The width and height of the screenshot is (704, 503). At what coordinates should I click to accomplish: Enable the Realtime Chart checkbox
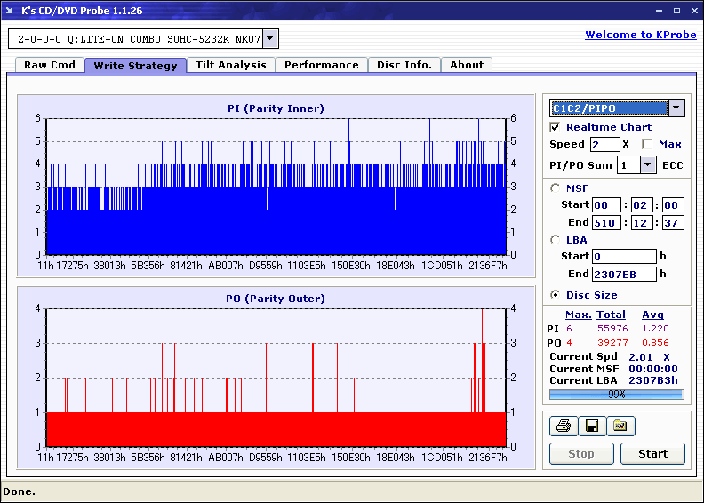point(556,127)
